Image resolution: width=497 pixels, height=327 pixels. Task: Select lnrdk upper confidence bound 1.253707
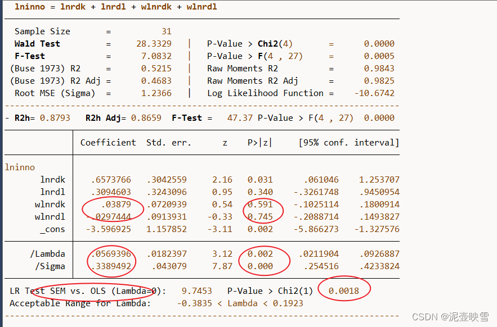[x=379, y=179]
